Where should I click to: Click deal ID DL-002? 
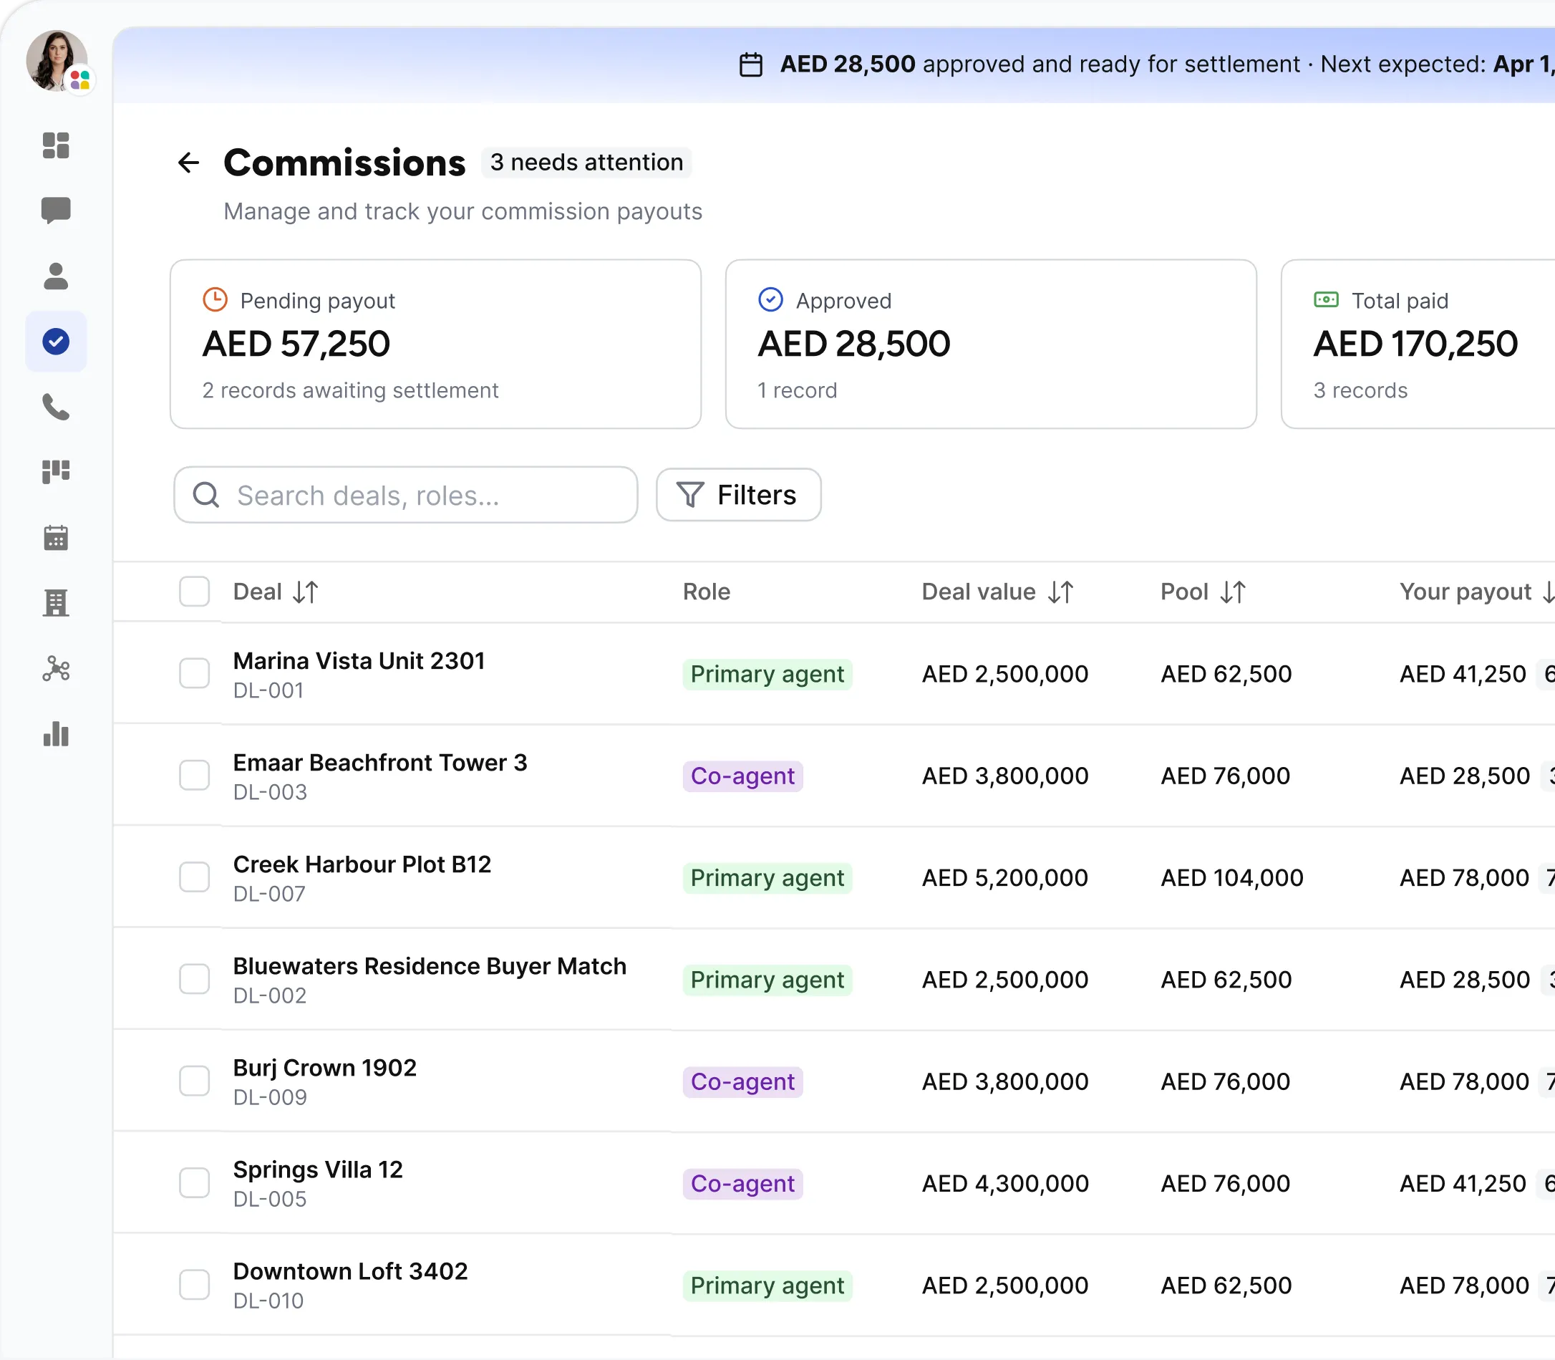coord(269,995)
